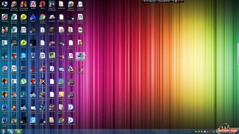The height and width of the screenshot is (134, 239).
Task: Open the orange magnifier Поиск в Интернете shortcut
Action: click(x=61, y=96)
